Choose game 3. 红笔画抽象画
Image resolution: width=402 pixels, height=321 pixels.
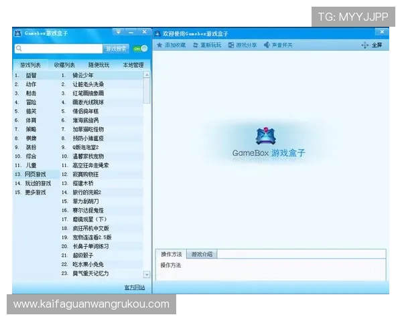point(102,93)
